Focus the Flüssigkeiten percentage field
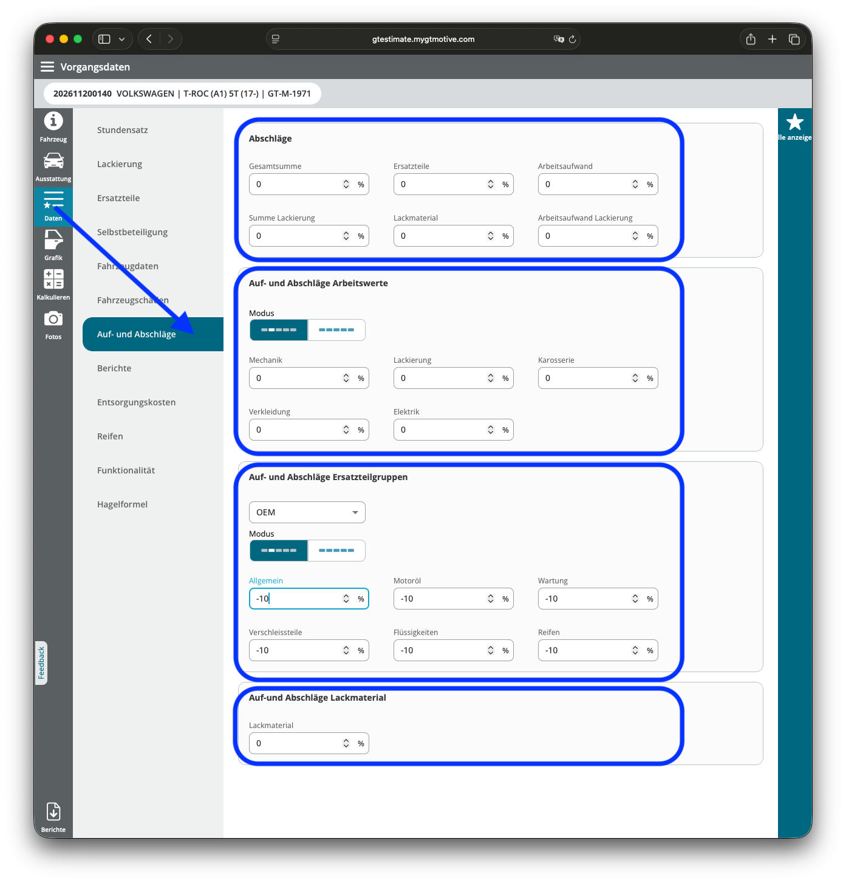The height and width of the screenshot is (883, 846). [x=454, y=650]
